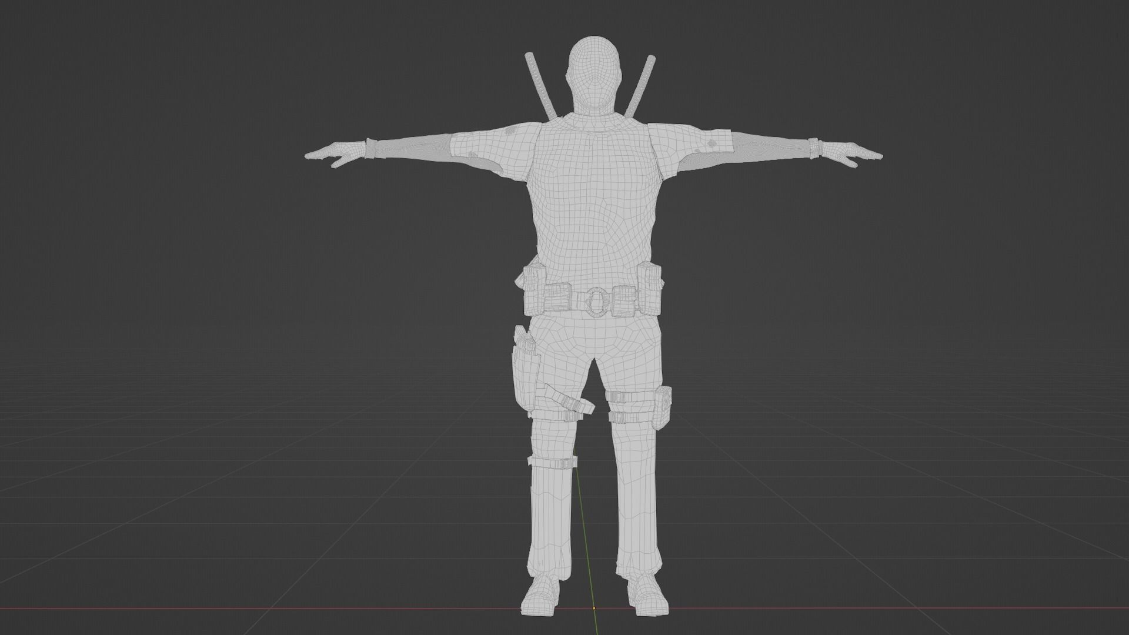Click the small pouch strapped to thigh

663,407
